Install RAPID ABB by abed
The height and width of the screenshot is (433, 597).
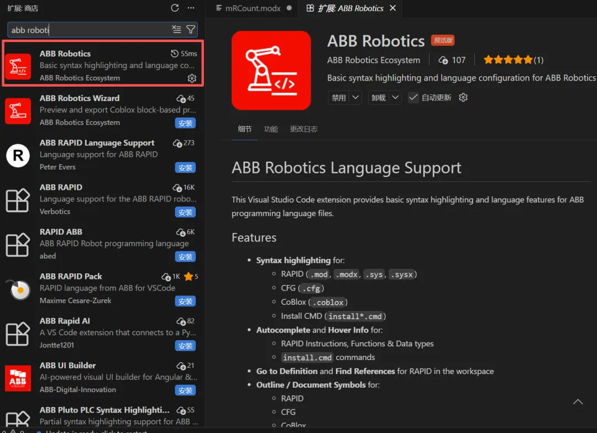pyautogui.click(x=185, y=257)
